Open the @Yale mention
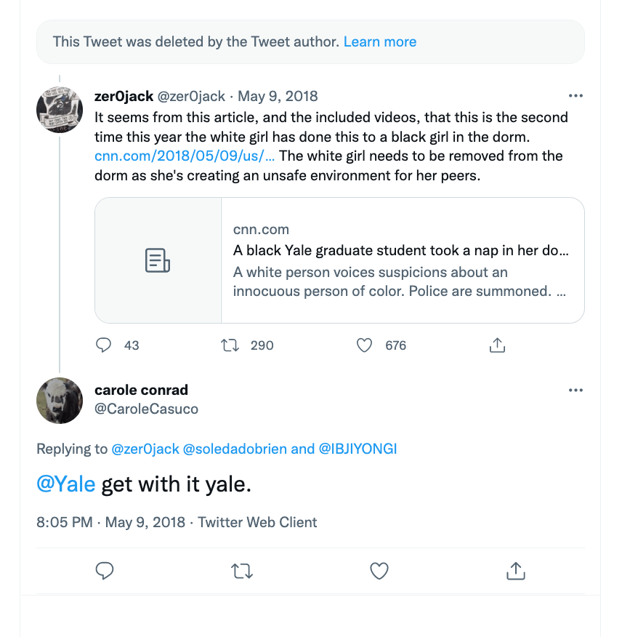 66,485
